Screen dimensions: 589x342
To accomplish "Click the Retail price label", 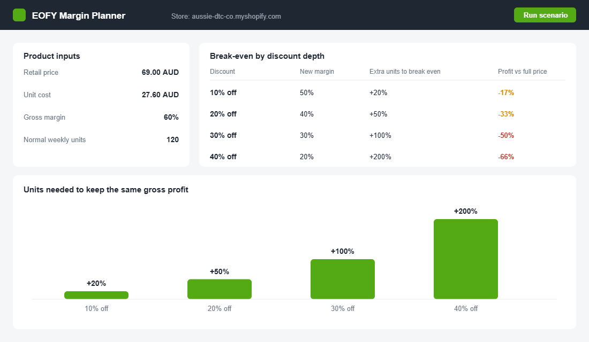I will coord(41,72).
